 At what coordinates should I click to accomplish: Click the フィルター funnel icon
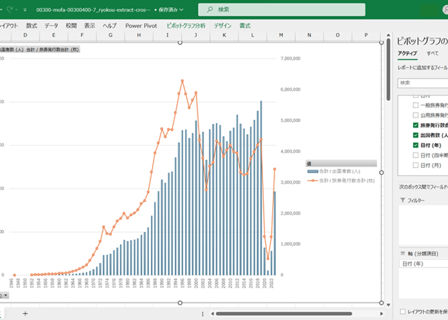(x=403, y=200)
